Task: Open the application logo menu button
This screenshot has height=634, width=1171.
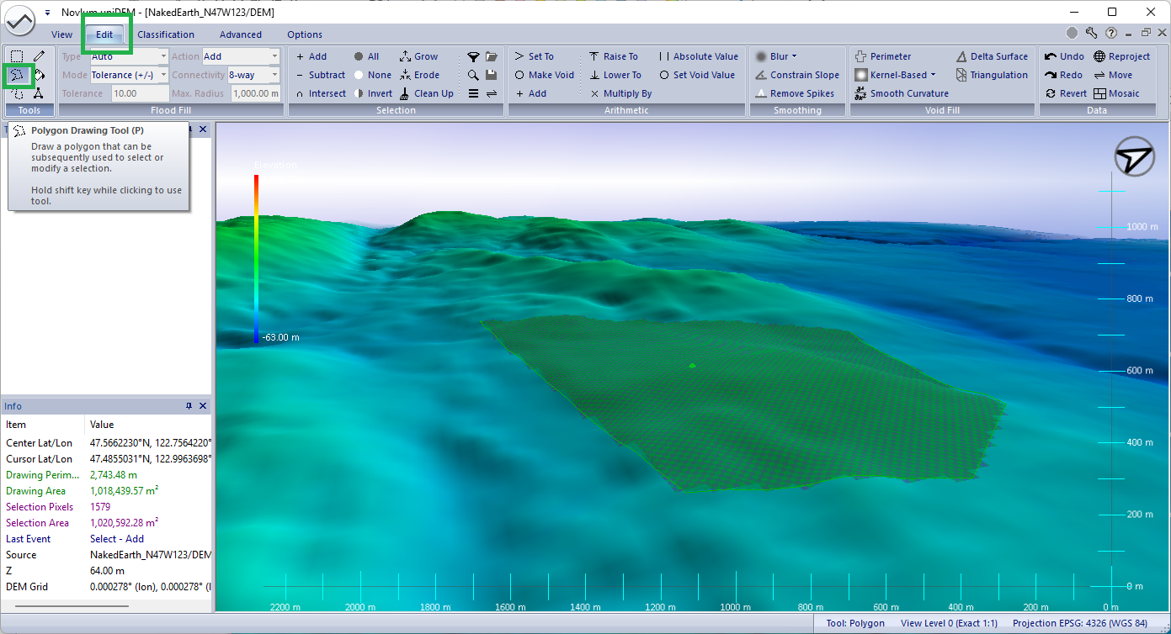Action: (20, 20)
